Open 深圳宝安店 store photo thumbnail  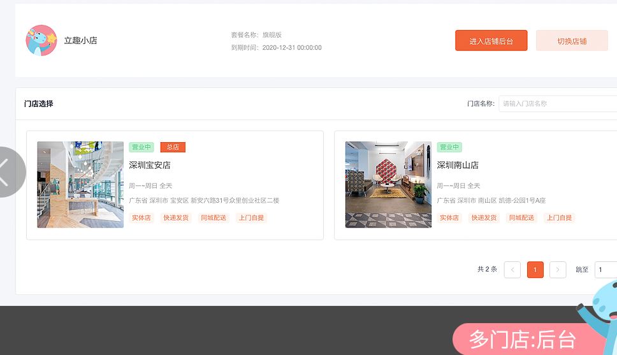80,184
